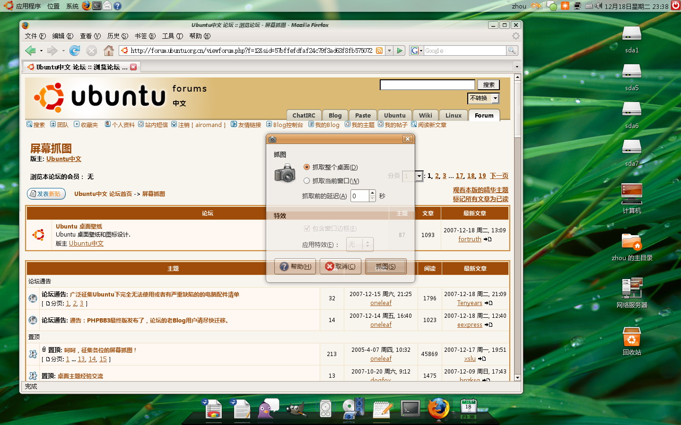Open the tab list dropdown at the tab bar's end
This screenshot has width=681, height=425.
[516, 67]
